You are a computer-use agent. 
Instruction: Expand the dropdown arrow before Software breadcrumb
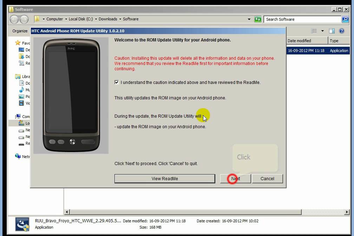pos(120,19)
